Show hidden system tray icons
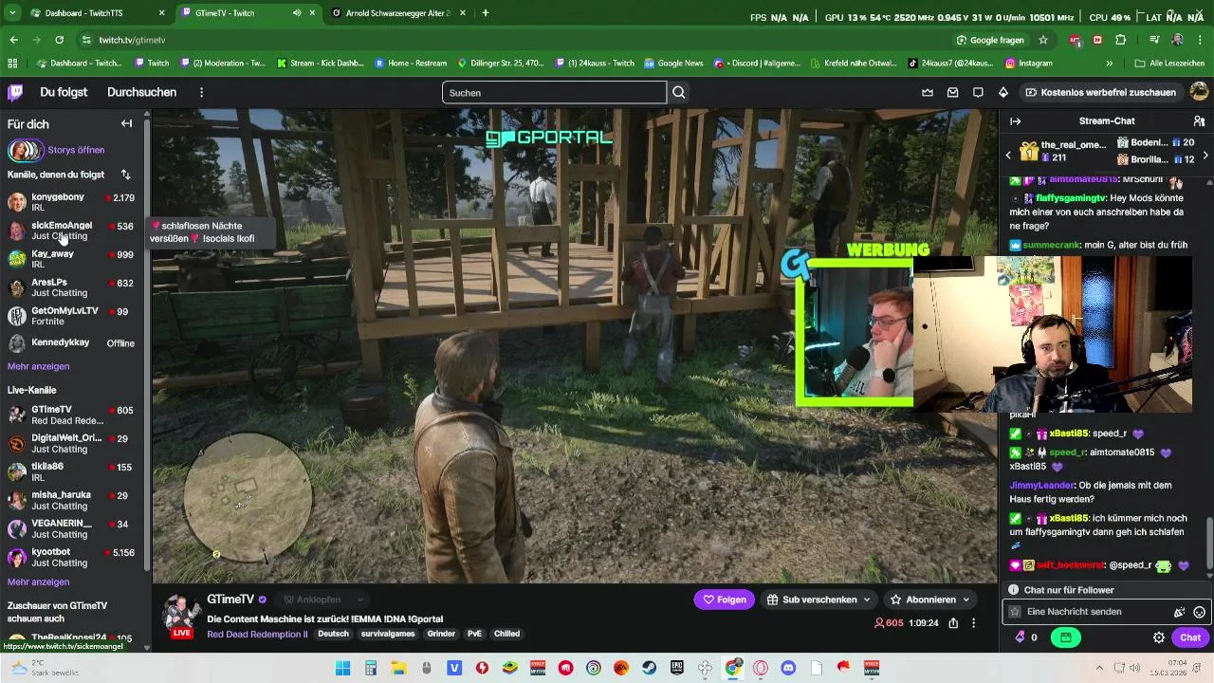Viewport: 1214px width, 683px height. [1100, 668]
